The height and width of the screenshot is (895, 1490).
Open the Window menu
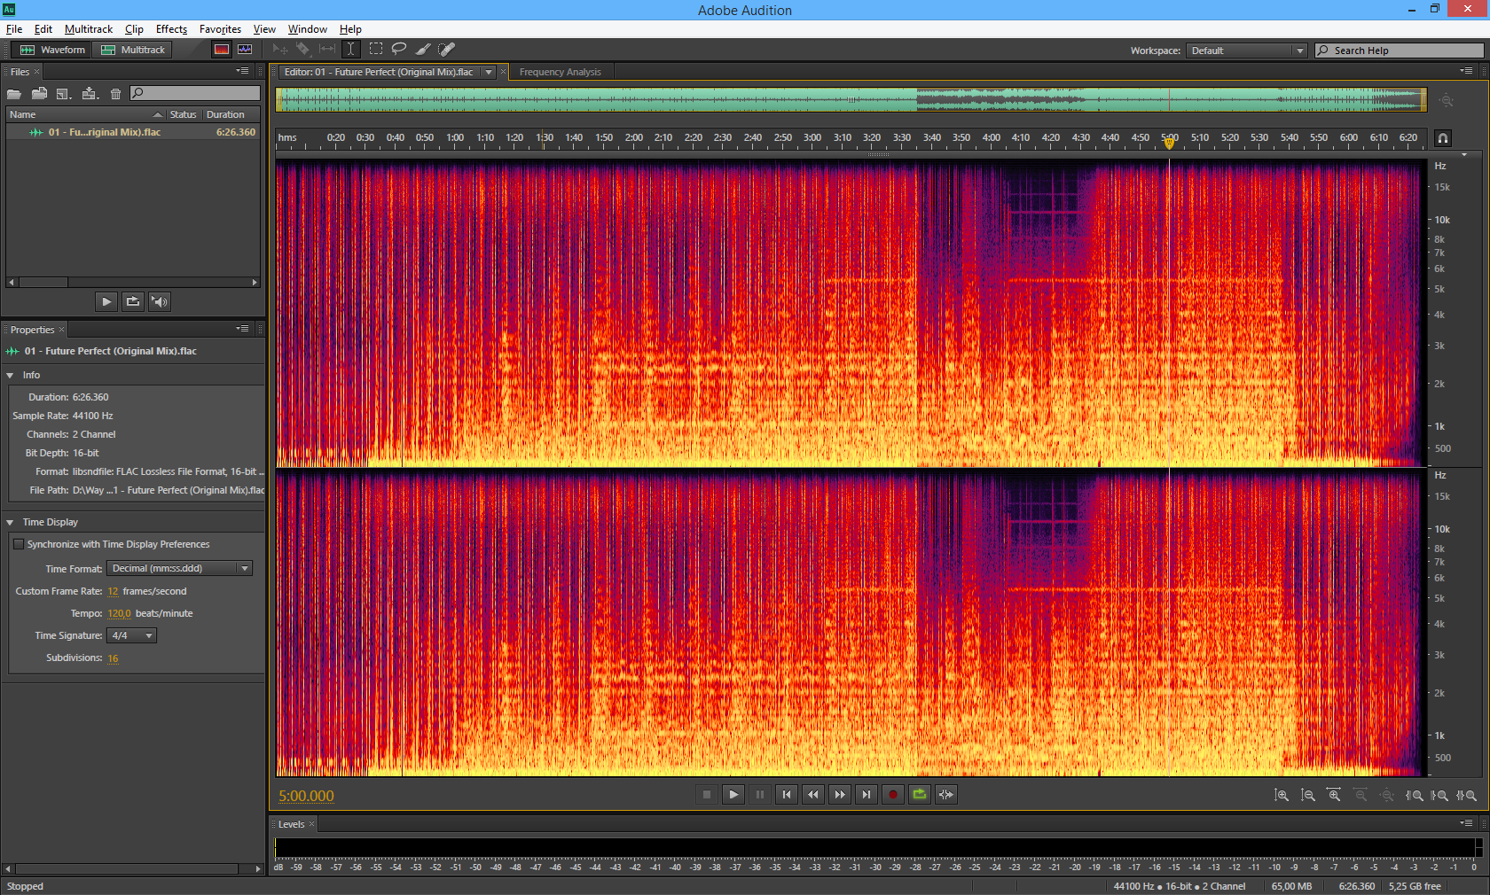point(307,29)
